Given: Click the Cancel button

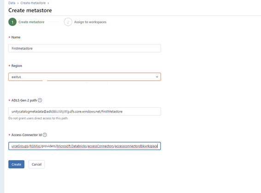Looking at the screenshot, I should point(36,164).
